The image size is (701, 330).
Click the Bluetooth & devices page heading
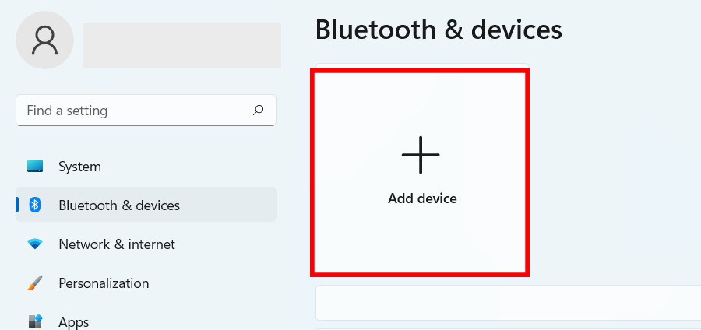click(439, 30)
